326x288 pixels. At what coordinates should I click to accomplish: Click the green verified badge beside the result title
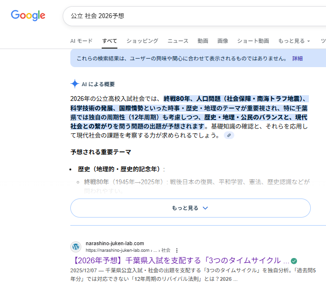[294, 261]
